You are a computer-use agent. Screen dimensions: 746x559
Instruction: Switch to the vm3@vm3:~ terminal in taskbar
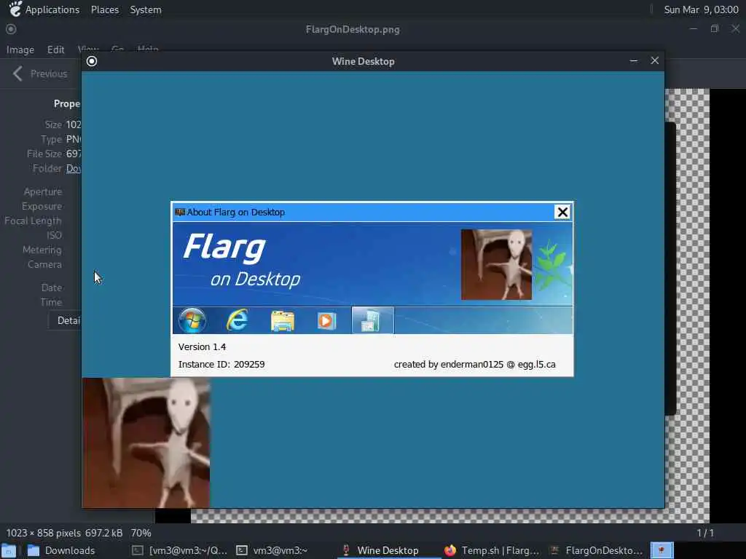[x=272, y=550]
